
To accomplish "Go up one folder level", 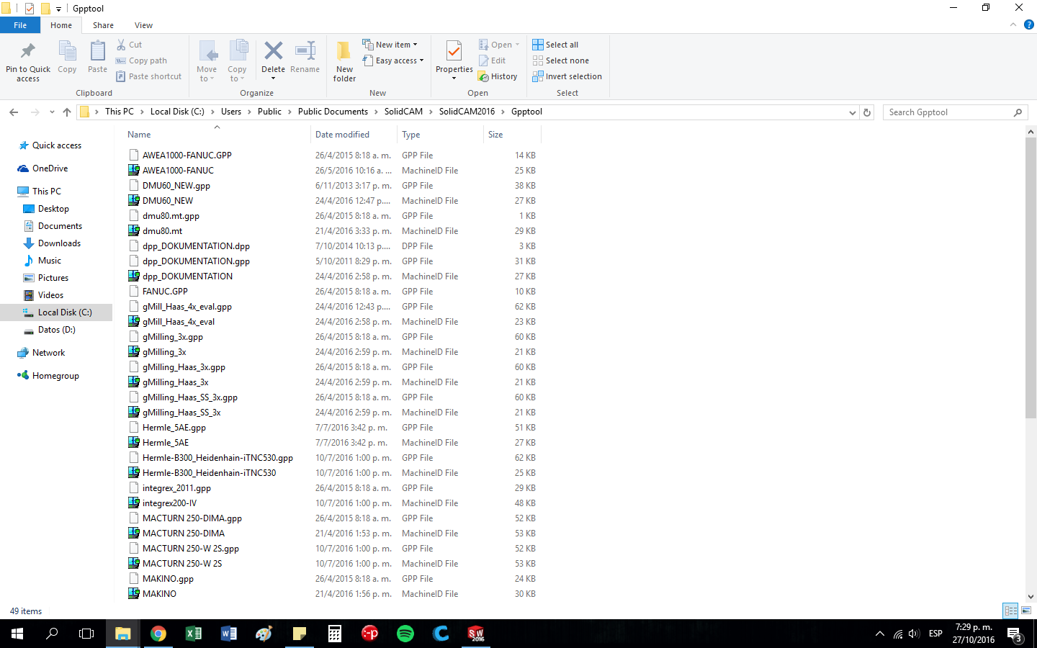I will coord(67,112).
